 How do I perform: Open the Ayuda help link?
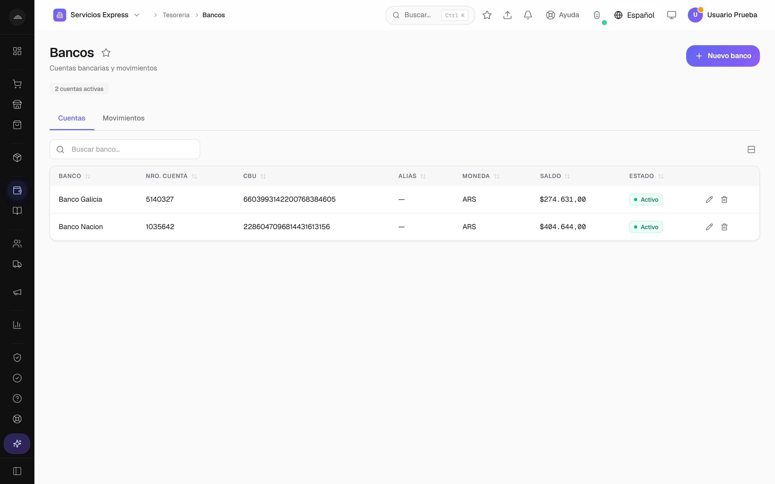[x=563, y=15]
